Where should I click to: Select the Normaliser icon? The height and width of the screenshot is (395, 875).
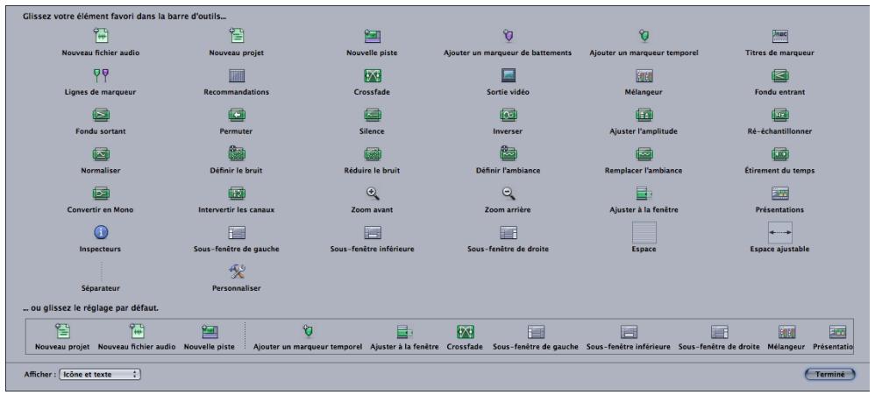click(x=101, y=154)
